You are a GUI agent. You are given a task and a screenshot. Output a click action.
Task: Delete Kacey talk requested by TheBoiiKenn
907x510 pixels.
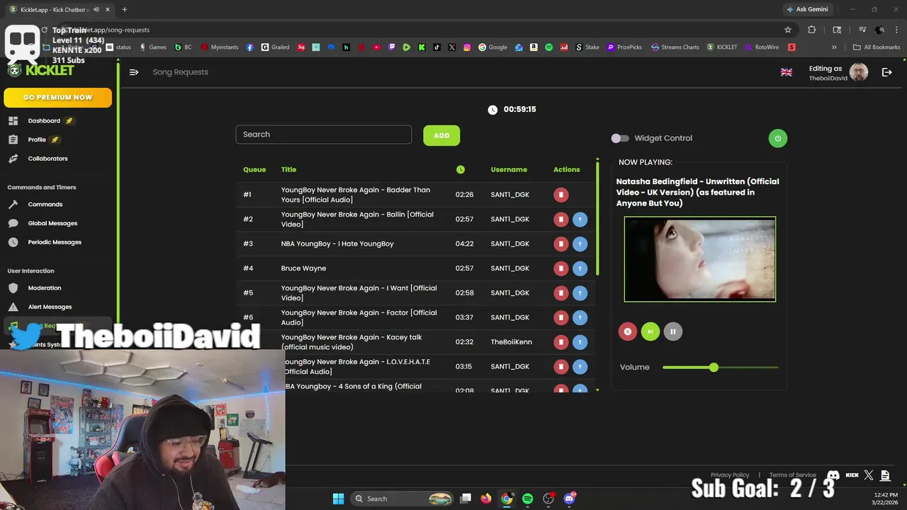coord(560,342)
